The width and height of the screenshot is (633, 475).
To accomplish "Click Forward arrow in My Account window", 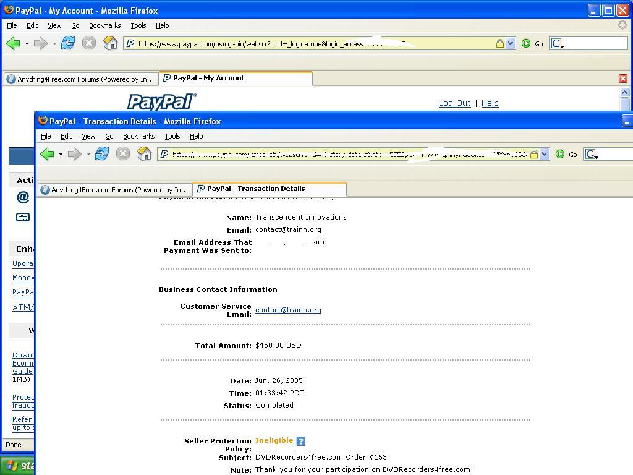I will (x=40, y=43).
